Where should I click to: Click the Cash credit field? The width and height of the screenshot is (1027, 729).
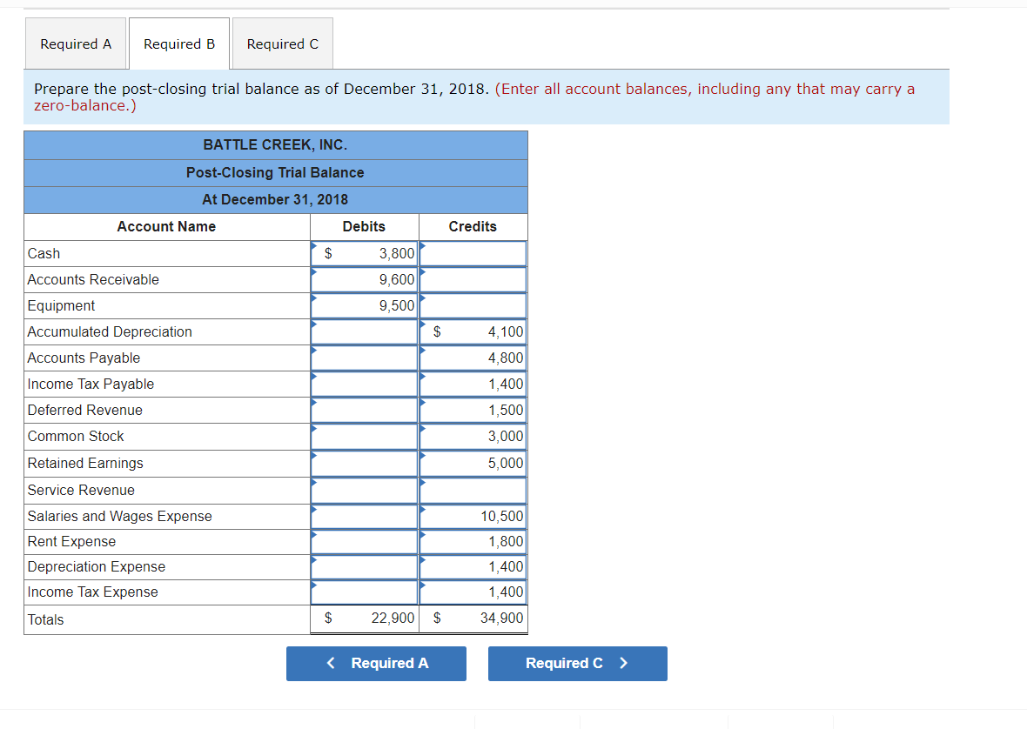coord(473,253)
